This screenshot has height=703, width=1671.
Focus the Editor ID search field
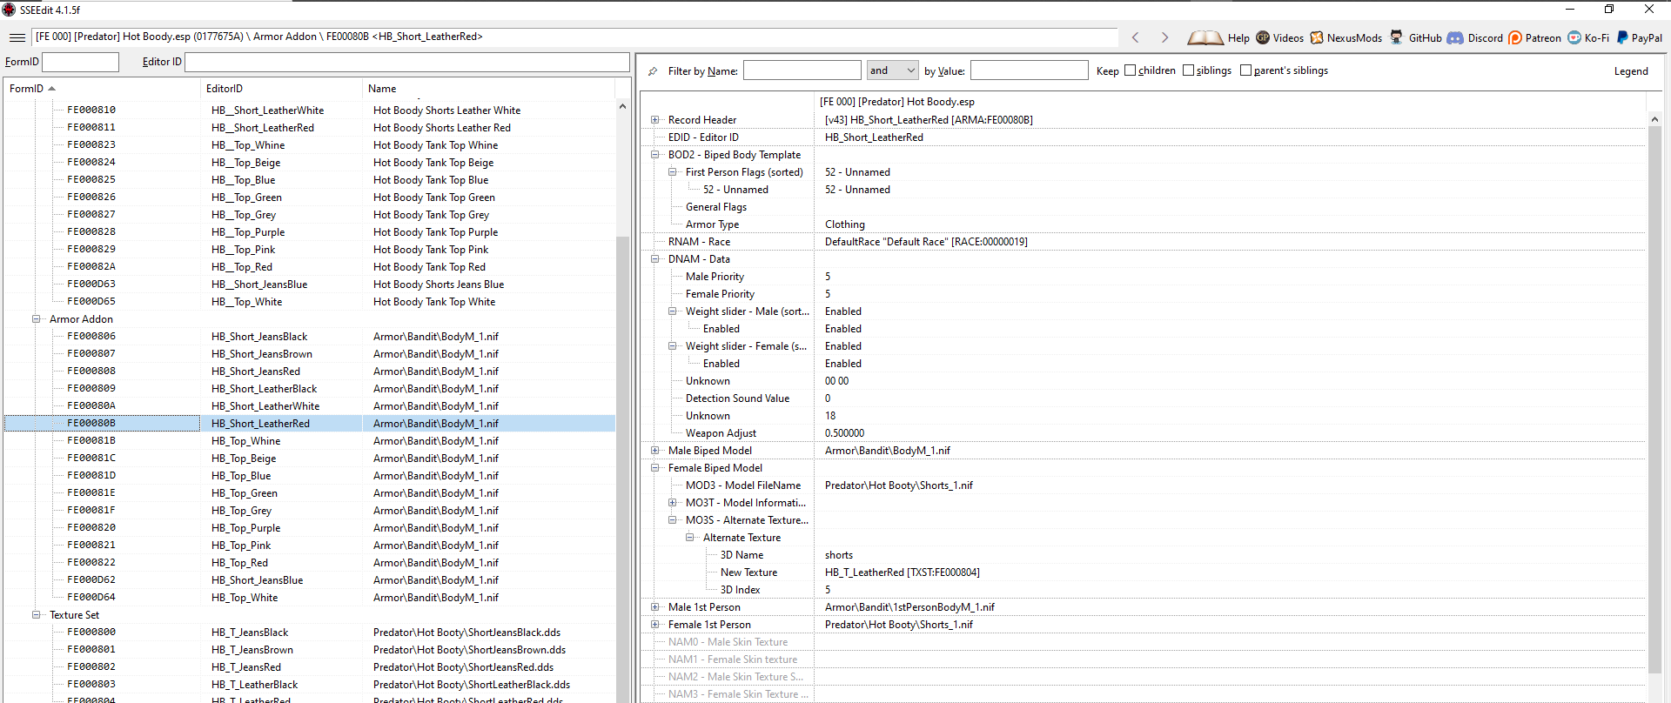coord(406,62)
